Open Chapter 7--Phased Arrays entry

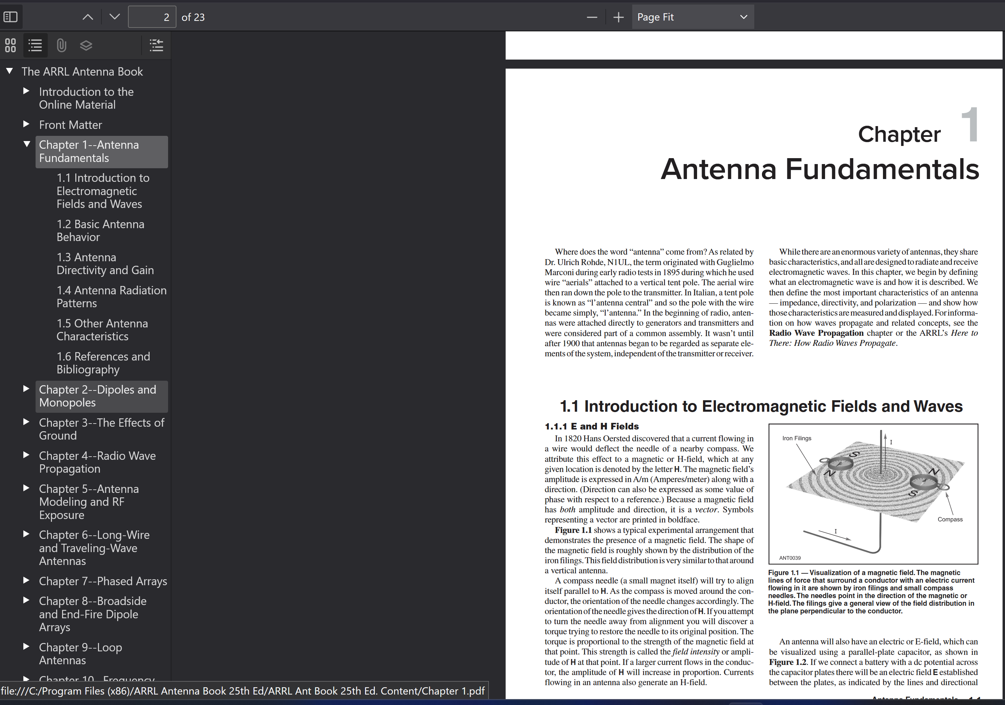point(103,581)
